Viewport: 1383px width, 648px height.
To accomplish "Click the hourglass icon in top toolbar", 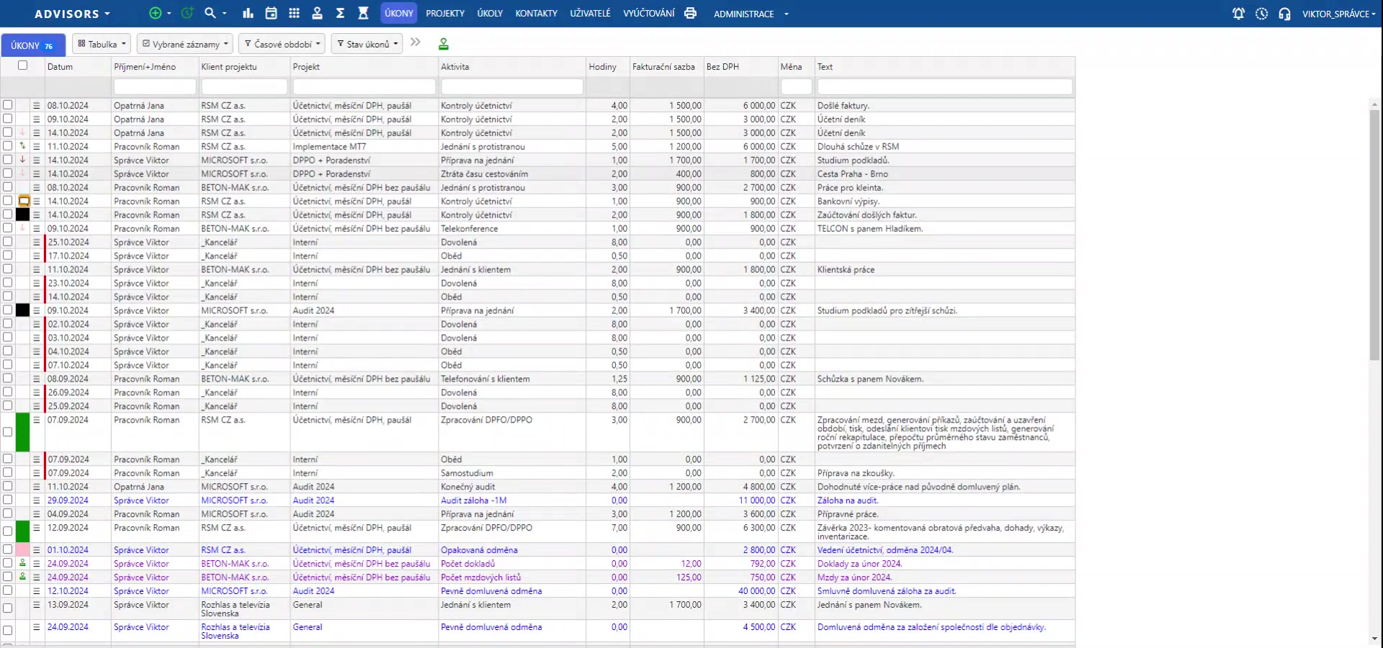I will coord(363,13).
